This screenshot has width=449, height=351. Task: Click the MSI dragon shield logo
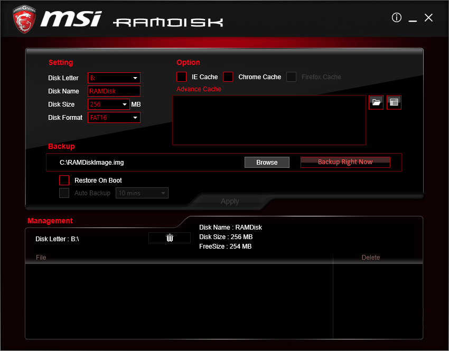pos(24,19)
